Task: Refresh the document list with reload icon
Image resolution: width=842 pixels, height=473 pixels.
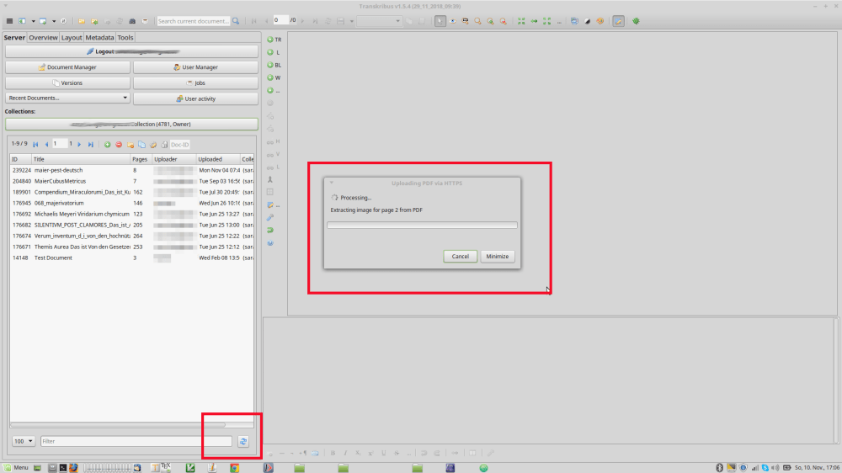Action: pyautogui.click(x=243, y=441)
